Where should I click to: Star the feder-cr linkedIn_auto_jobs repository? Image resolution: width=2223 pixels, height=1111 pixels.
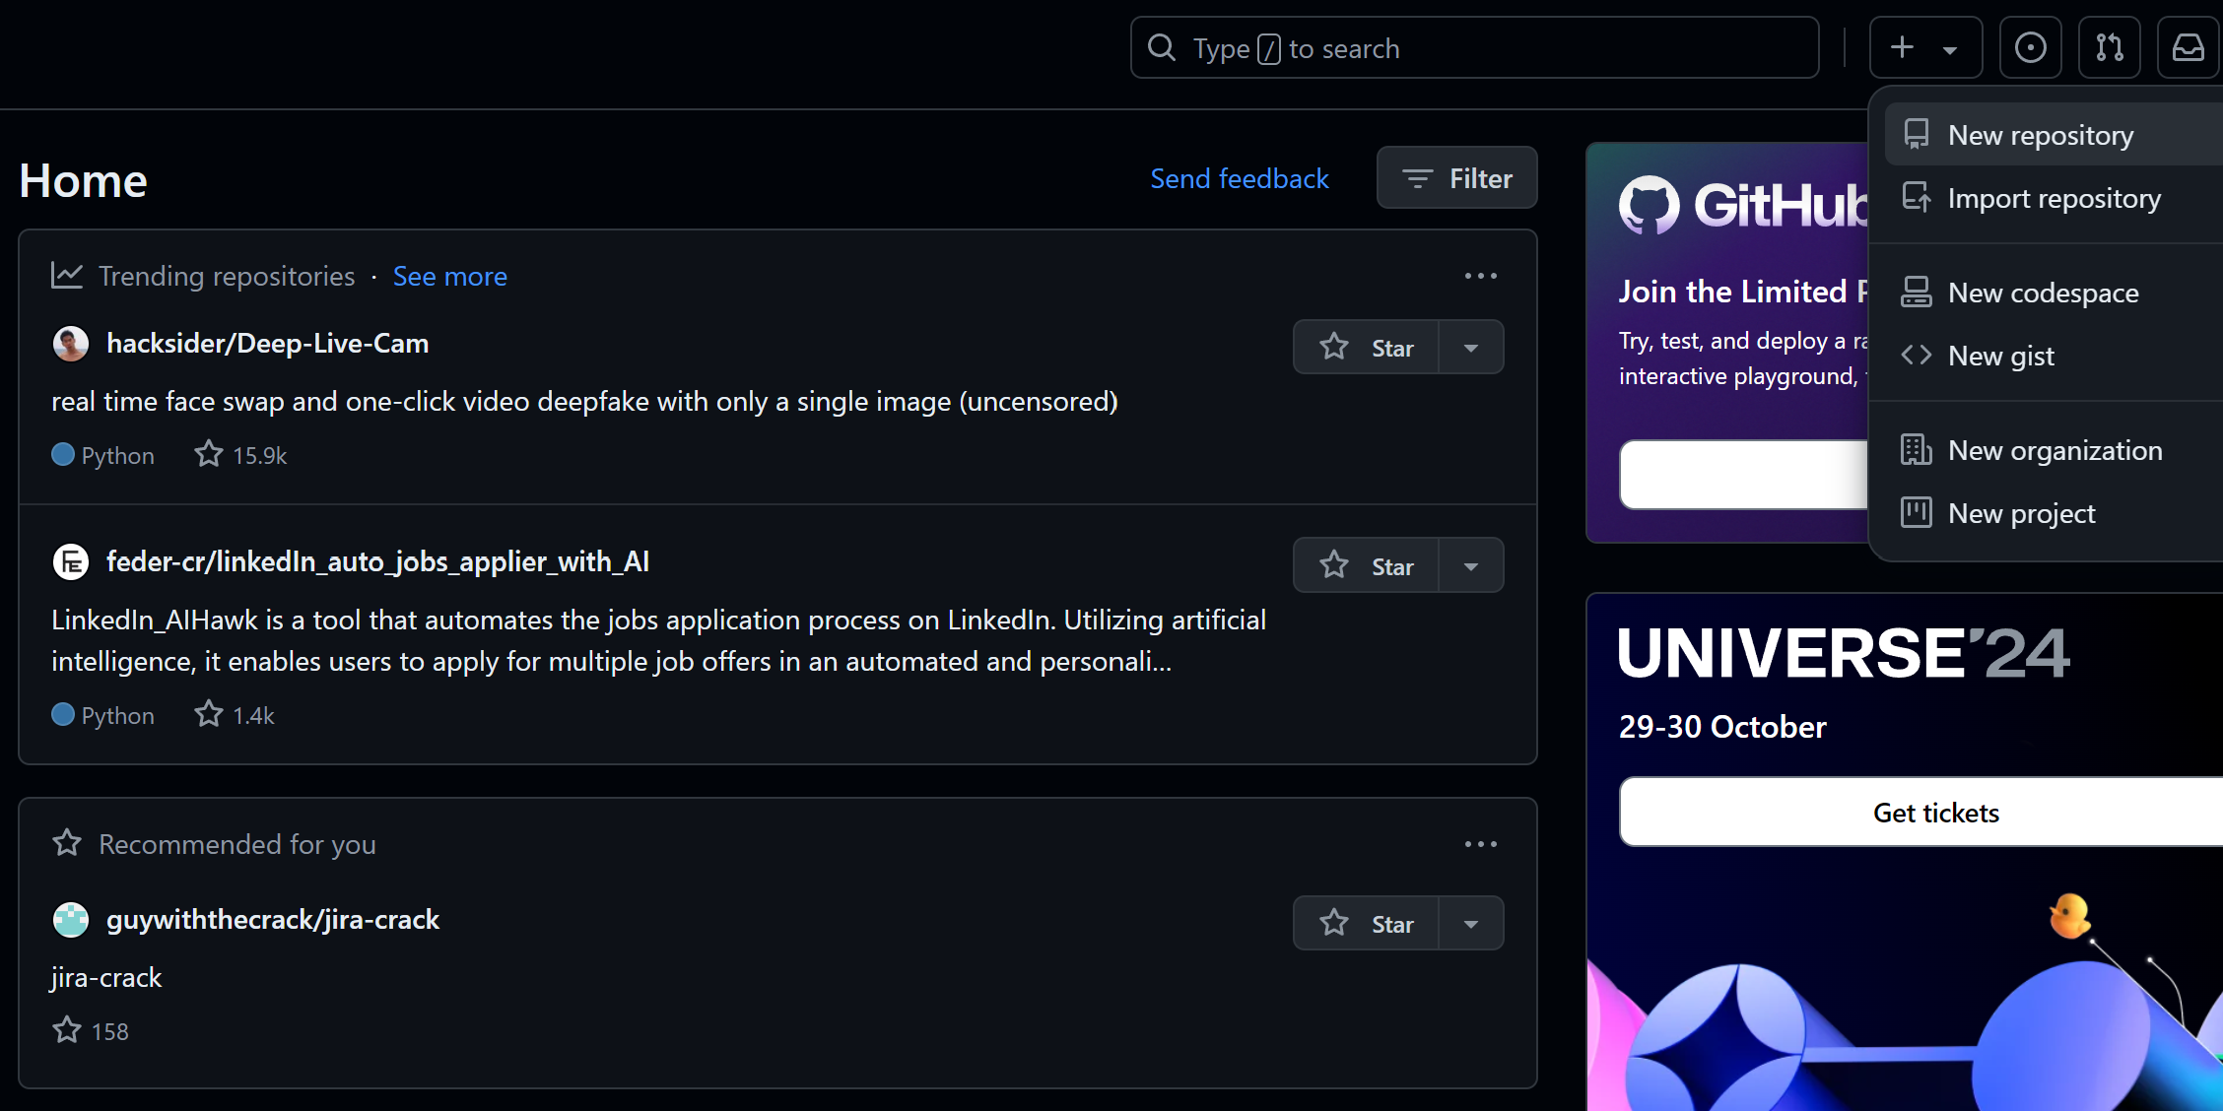[x=1366, y=565]
